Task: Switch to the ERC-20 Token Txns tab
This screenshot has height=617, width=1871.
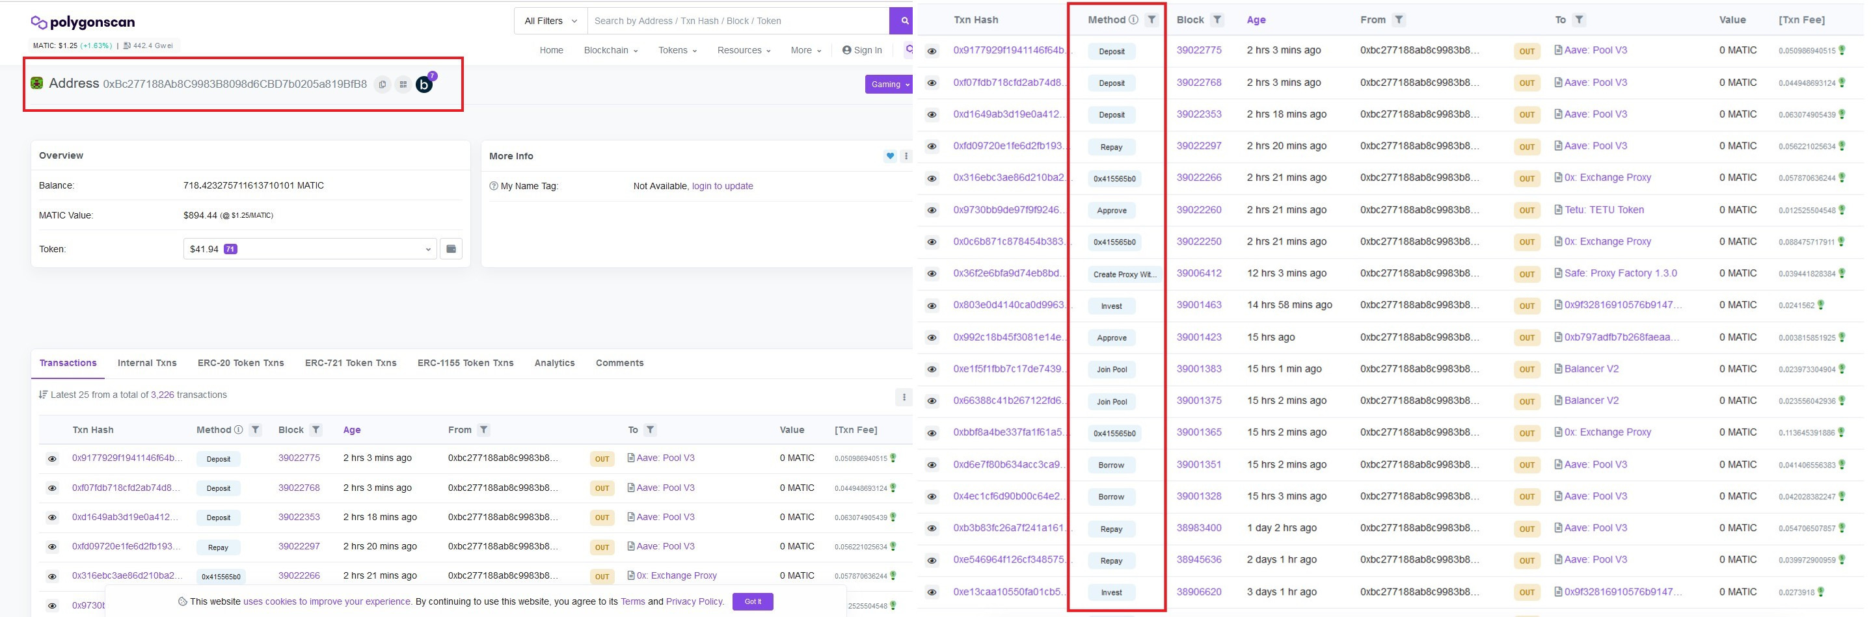Action: tap(241, 363)
